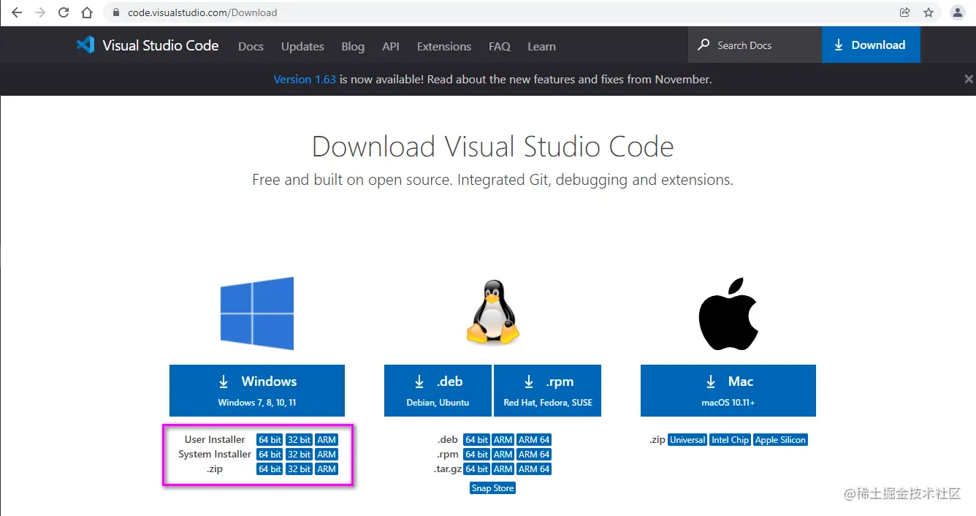Click the large Windows download button
Image resolution: width=976 pixels, height=516 pixels.
pyautogui.click(x=257, y=391)
